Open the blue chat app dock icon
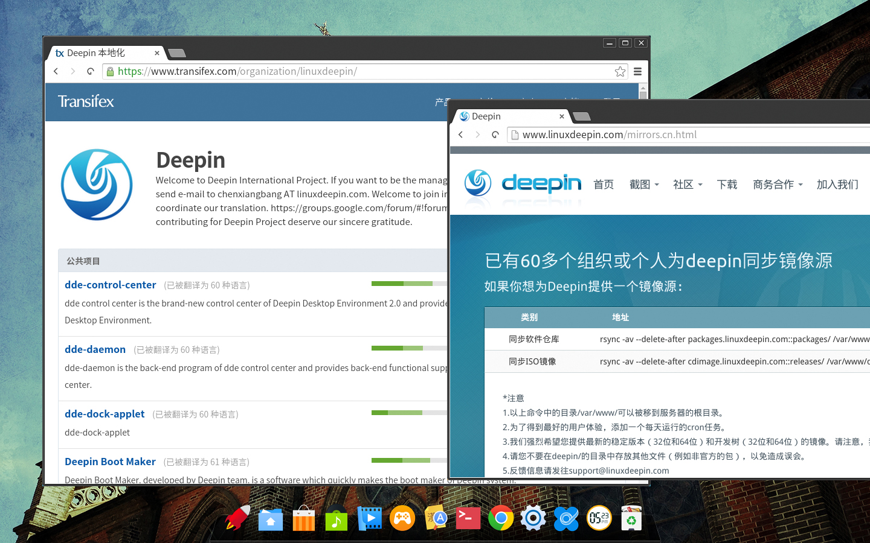870x543 pixels. click(x=566, y=518)
